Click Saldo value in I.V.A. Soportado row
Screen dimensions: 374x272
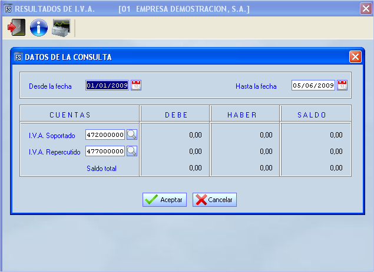pos(336,135)
